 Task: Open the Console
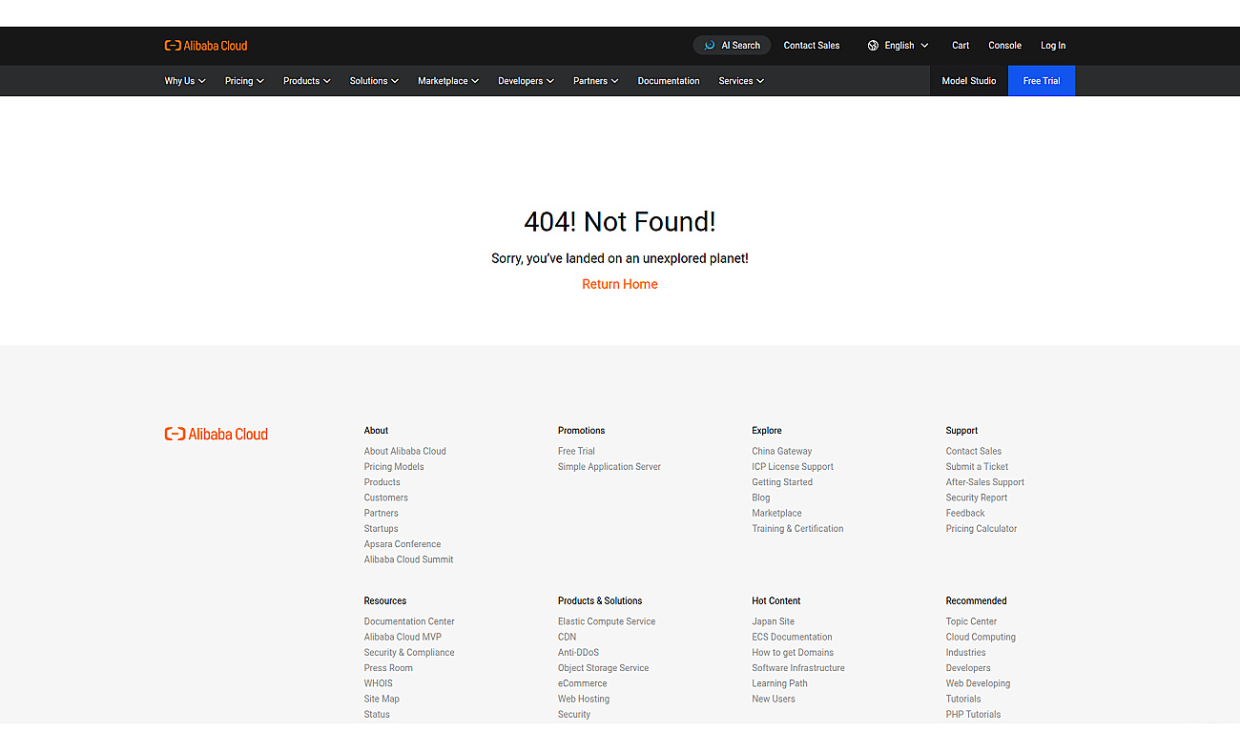pos(1004,46)
